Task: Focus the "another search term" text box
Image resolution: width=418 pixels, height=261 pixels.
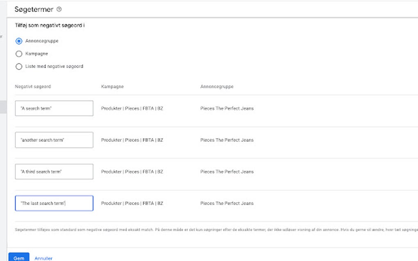Action: 54,140
